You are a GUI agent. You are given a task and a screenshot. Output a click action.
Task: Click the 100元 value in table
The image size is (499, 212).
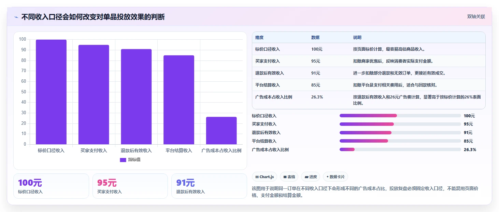coord(317,49)
